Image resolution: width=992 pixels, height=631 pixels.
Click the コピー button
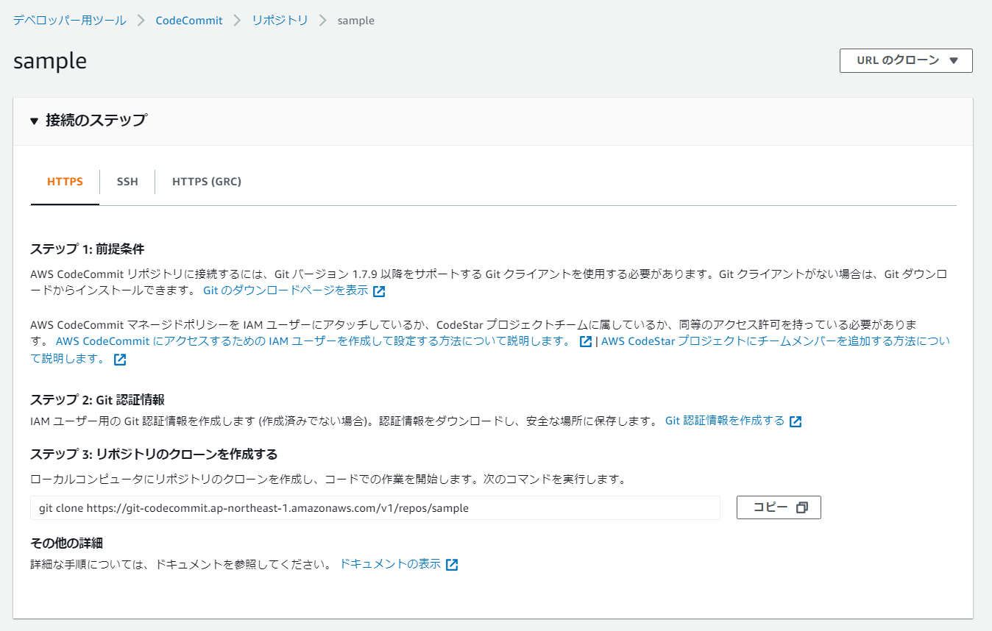pos(779,507)
